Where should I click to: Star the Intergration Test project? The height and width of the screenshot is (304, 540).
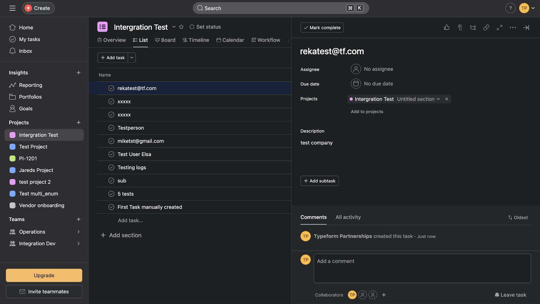(x=181, y=27)
